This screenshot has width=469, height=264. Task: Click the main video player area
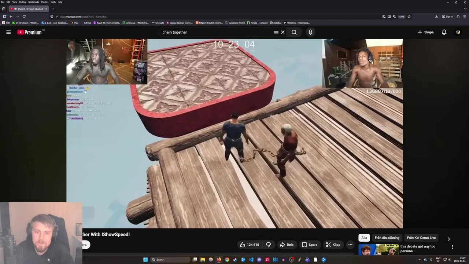click(234, 133)
